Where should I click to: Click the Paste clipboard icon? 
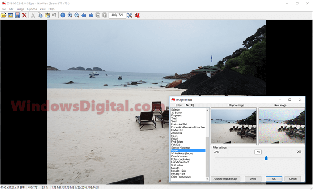(47, 15)
